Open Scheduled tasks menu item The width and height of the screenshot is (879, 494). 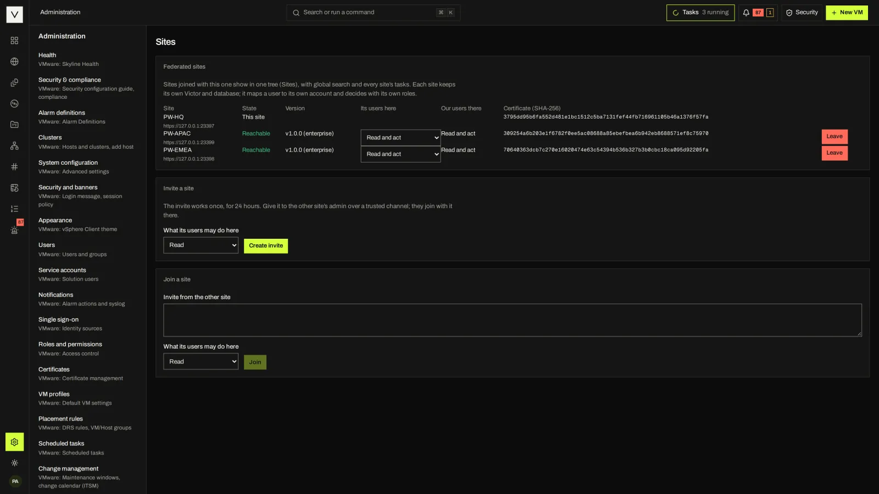pyautogui.click(x=87, y=448)
